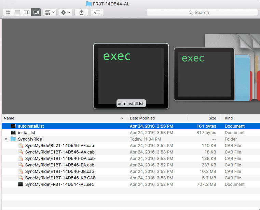Toggle the sort direction arrow in Name column
Image resolution: width=260 pixels, height=210 pixels.
point(122,118)
